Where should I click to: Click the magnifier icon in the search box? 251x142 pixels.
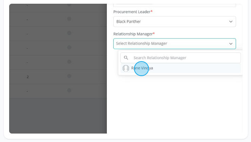click(126, 58)
